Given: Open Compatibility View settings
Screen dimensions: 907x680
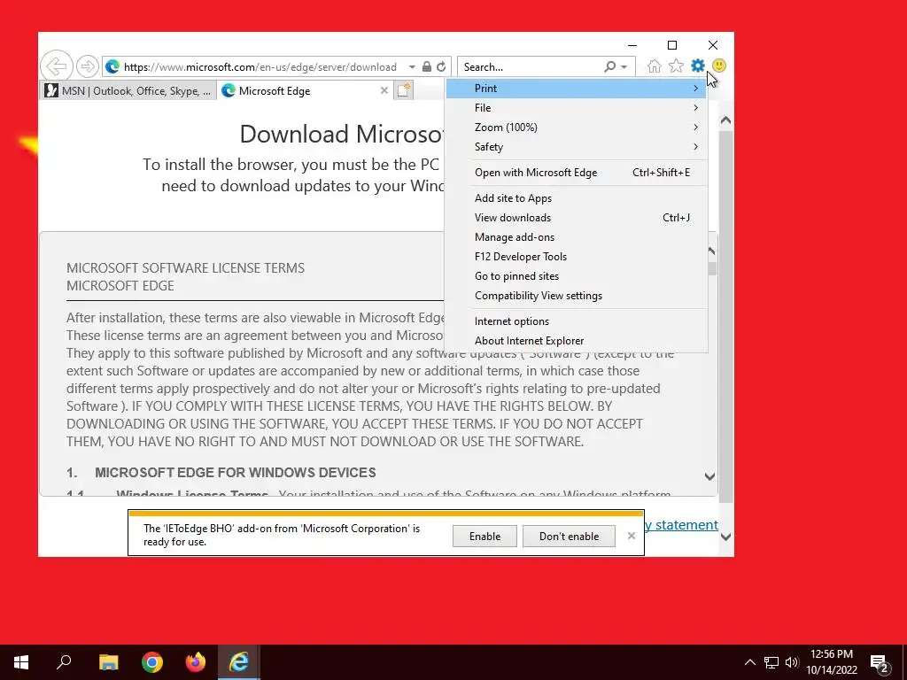Looking at the screenshot, I should coord(576,296).
